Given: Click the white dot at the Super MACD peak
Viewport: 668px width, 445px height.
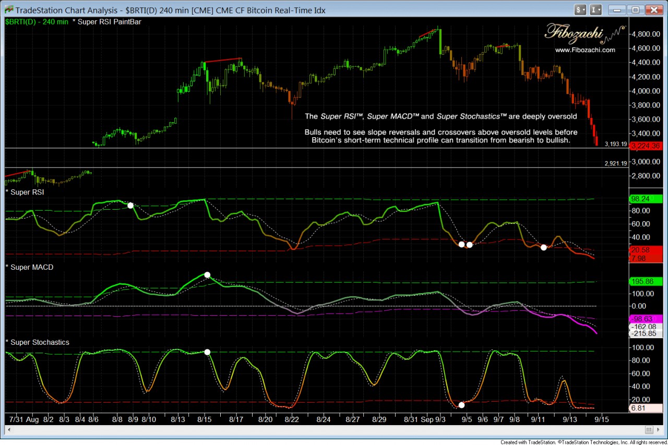Looking at the screenshot, I should point(207,274).
